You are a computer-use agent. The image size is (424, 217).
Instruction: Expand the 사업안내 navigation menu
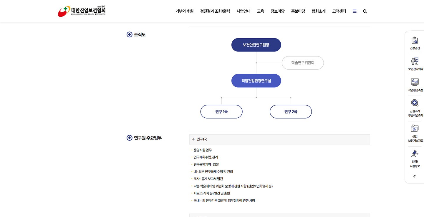click(x=243, y=11)
